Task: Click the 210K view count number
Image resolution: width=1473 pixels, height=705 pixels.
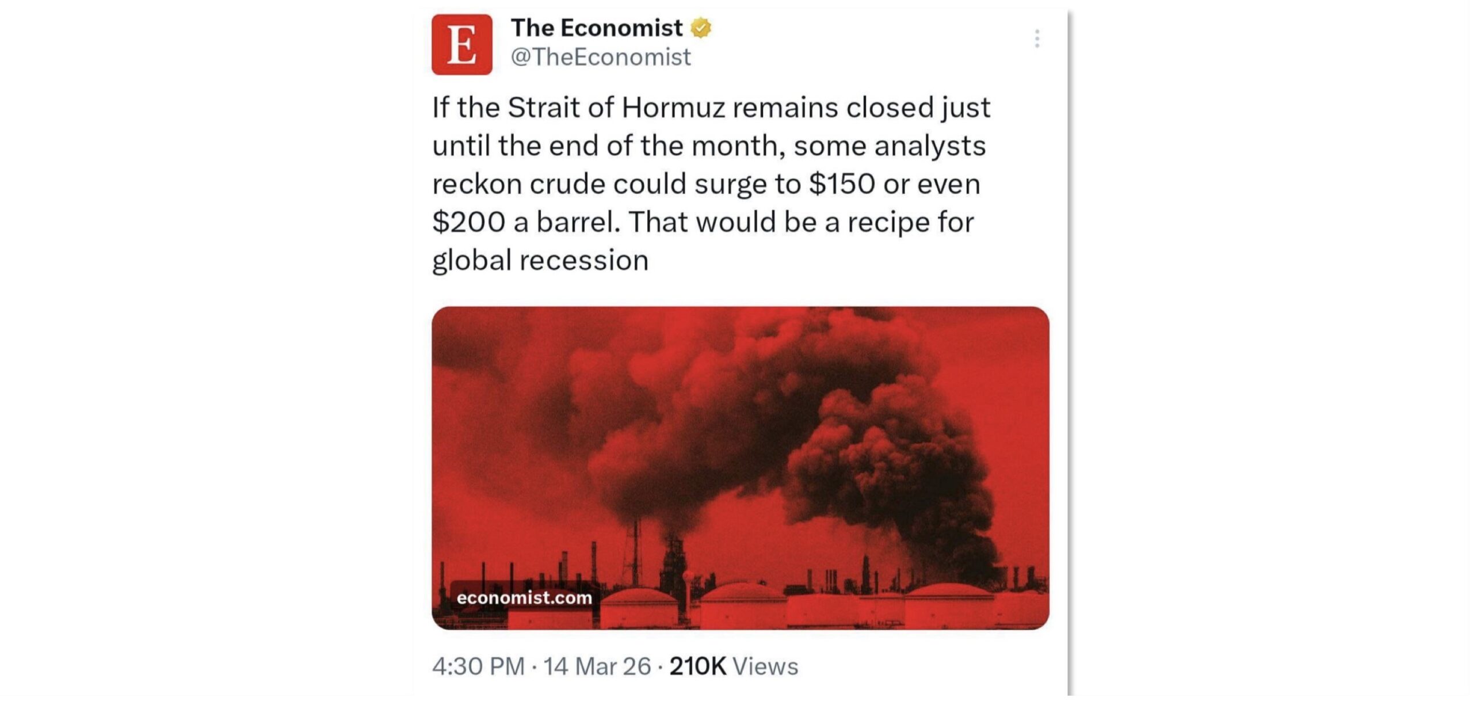Action: coord(698,666)
